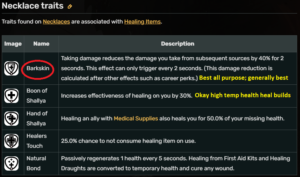The width and height of the screenshot is (300, 177).
Task: Click the circled Barkskin trait name
Action: (38, 68)
